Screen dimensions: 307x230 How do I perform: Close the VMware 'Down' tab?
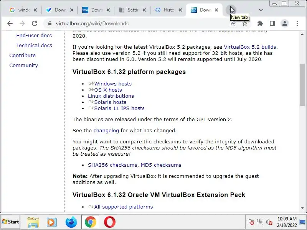(108, 10)
